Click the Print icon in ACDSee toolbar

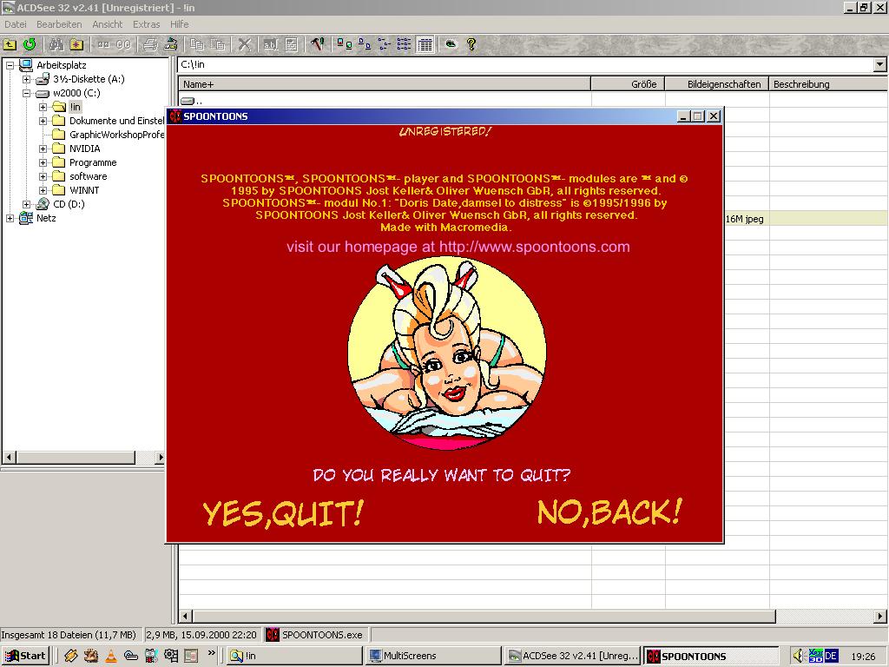click(x=150, y=44)
